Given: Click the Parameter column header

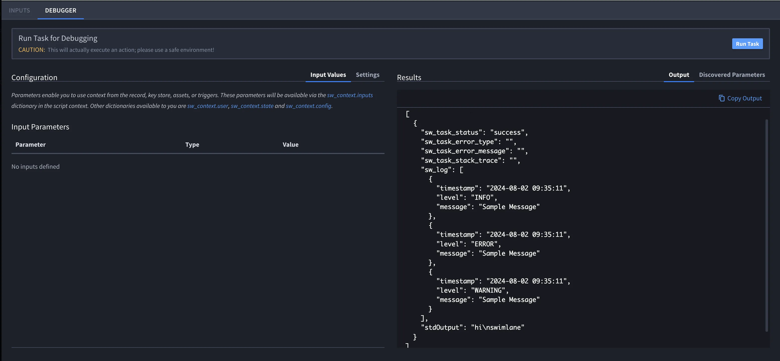Looking at the screenshot, I should [30, 144].
